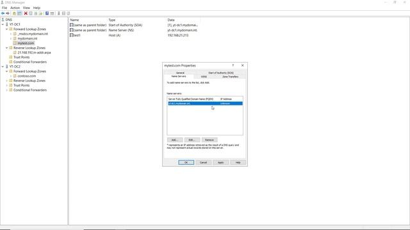Close the mytest.com Properties dialog
The width and height of the screenshot is (410, 230).
coord(242,65)
